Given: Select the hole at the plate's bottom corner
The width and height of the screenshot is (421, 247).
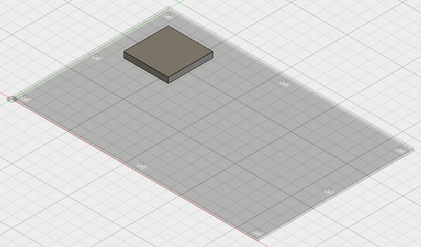Looking at the screenshot, I should (257, 232).
